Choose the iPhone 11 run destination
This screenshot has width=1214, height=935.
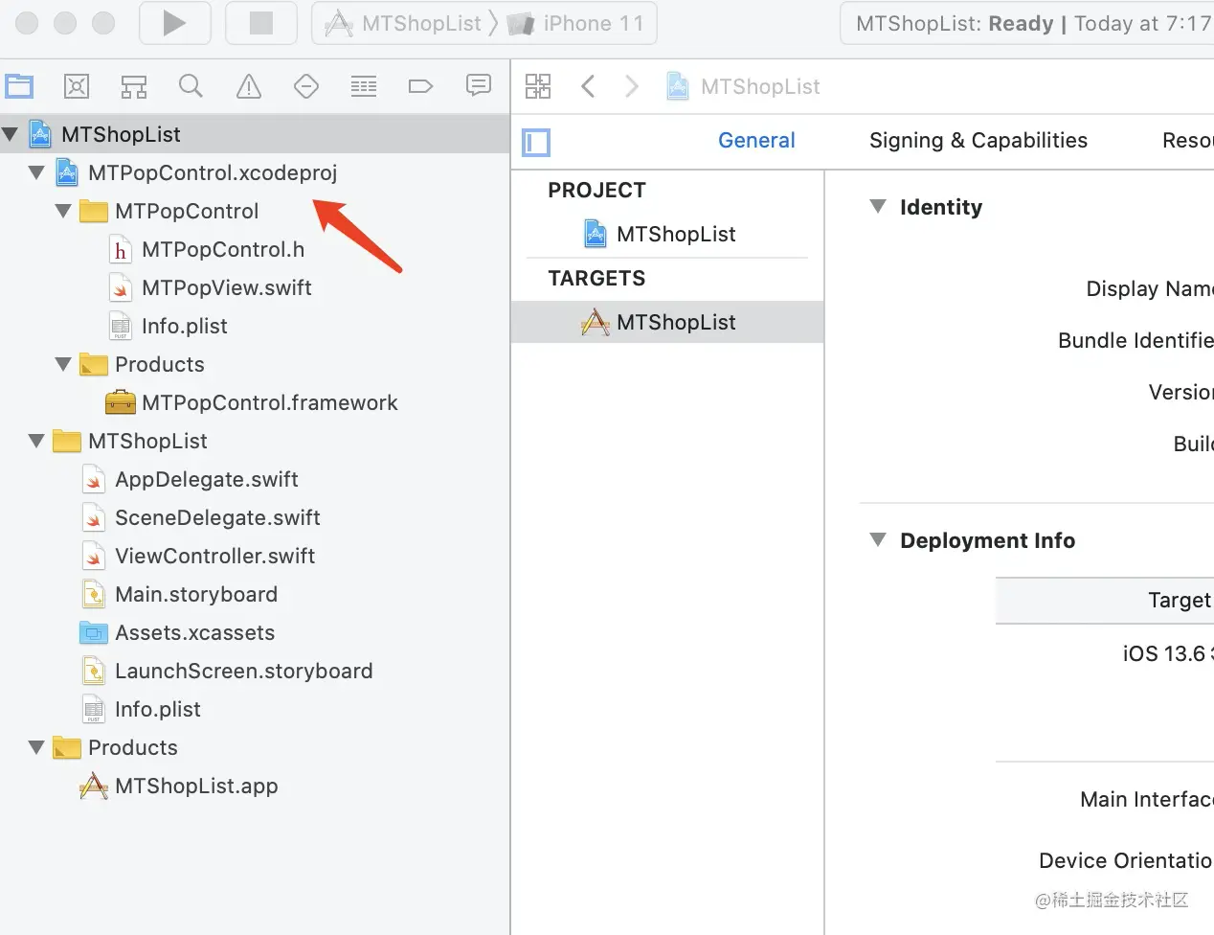576,23
